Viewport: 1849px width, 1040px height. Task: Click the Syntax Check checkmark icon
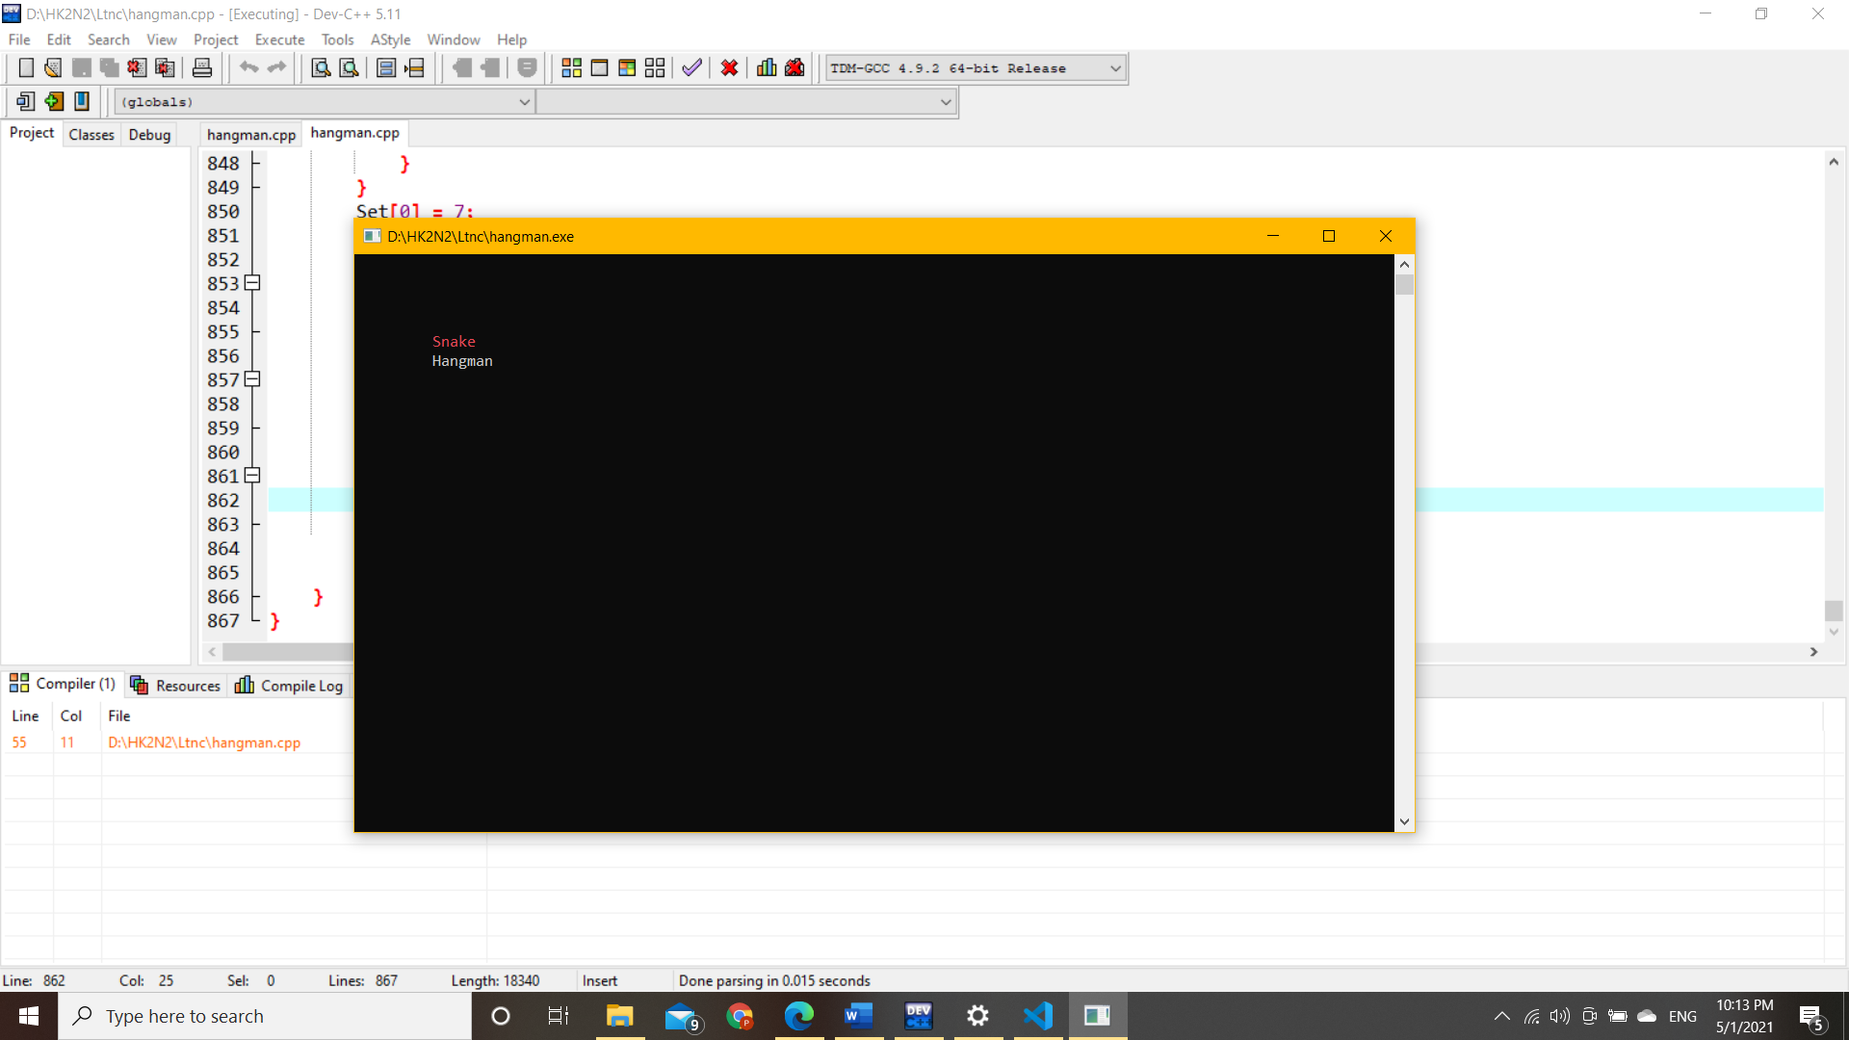[x=691, y=67]
